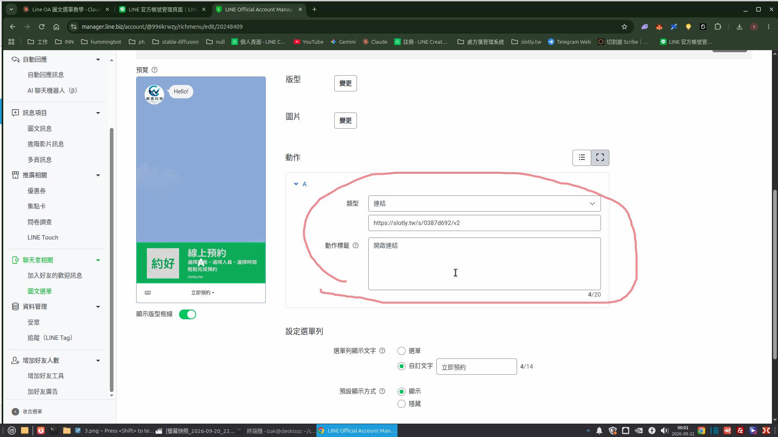The height and width of the screenshot is (437, 778).
Task: Open help icon beside 動作標籤
Action: 355,246
